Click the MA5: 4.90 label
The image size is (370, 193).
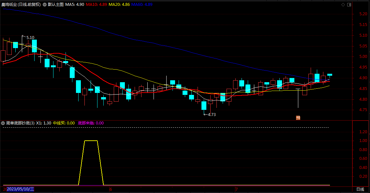(75, 5)
